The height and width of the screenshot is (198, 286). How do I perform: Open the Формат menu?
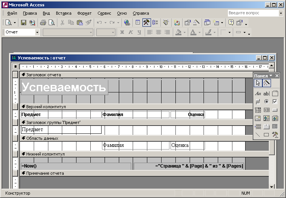click(84, 13)
